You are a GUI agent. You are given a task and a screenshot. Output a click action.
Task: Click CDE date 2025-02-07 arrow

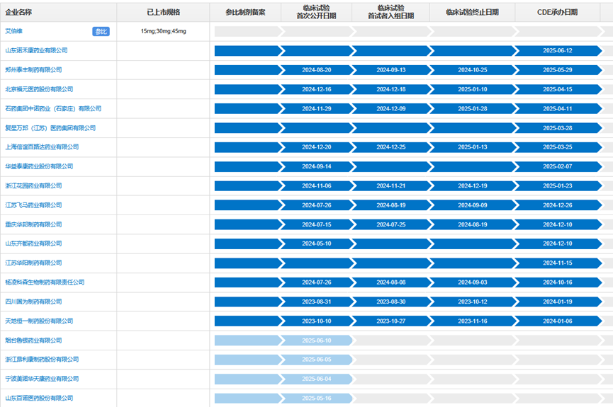pos(558,166)
